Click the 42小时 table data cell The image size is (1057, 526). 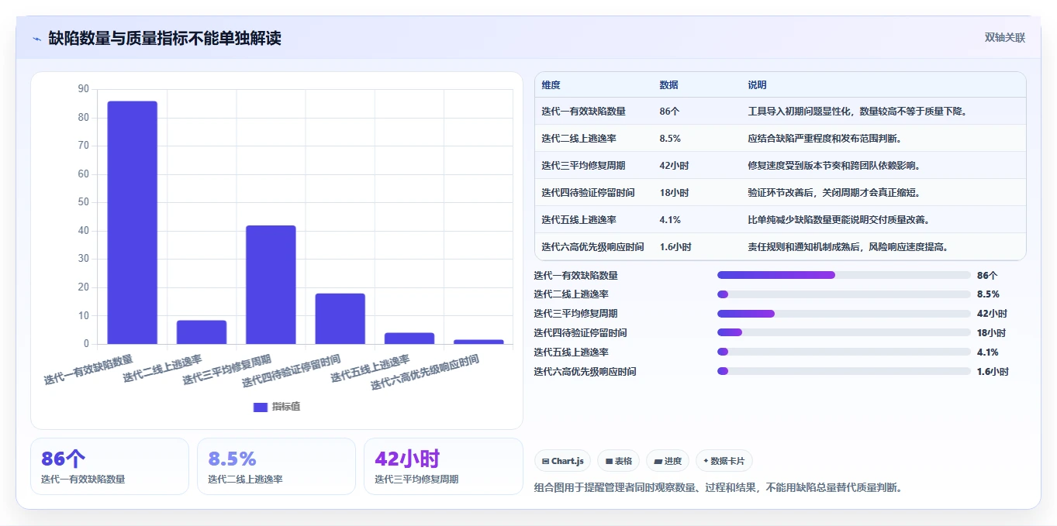(675, 166)
